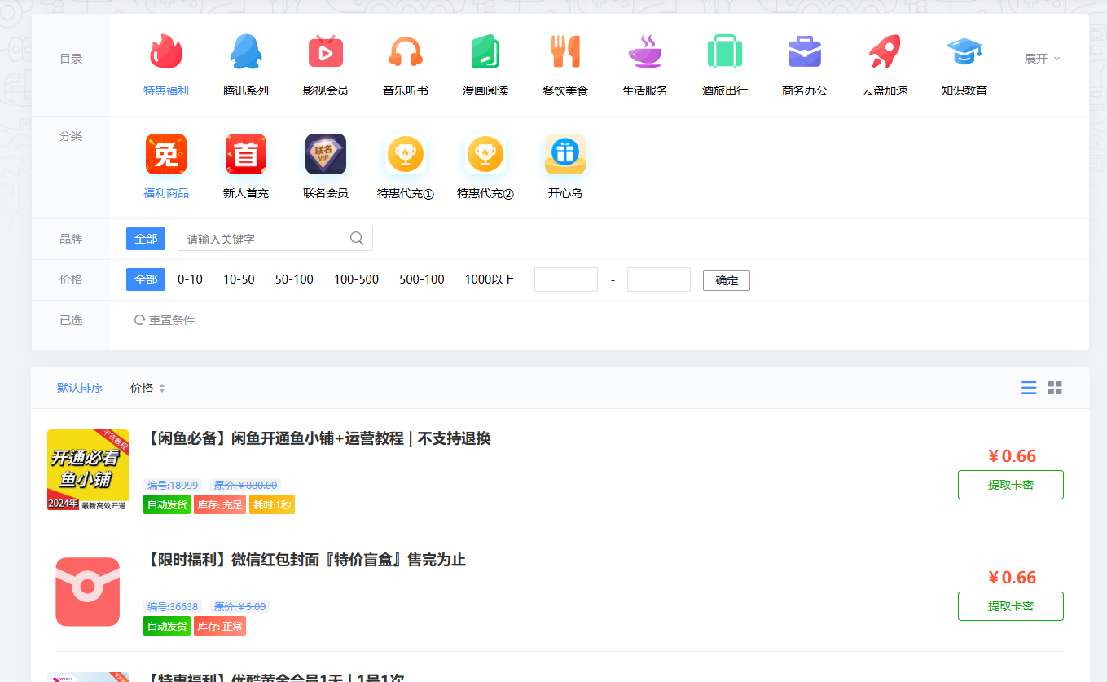
Task: Click the 编号:36638 product number label
Action: [x=173, y=606]
